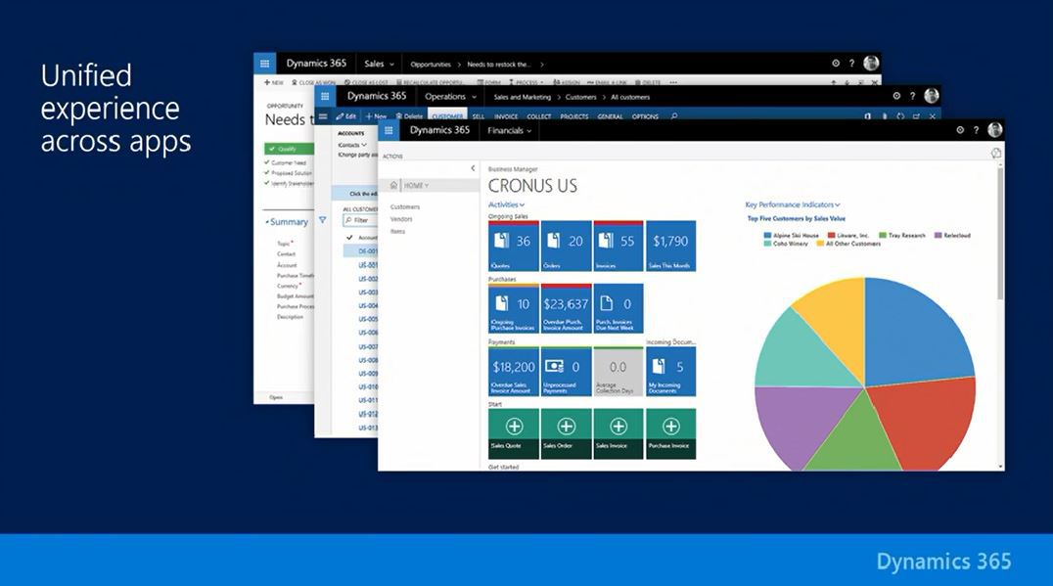The height and width of the screenshot is (586, 1053).
Task: Open Orders tile showing 20
Action: 566,246
